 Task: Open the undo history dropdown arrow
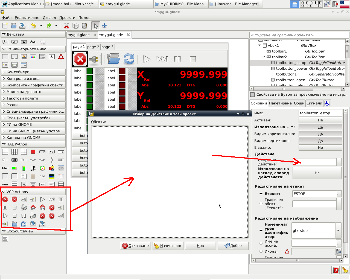41,26
